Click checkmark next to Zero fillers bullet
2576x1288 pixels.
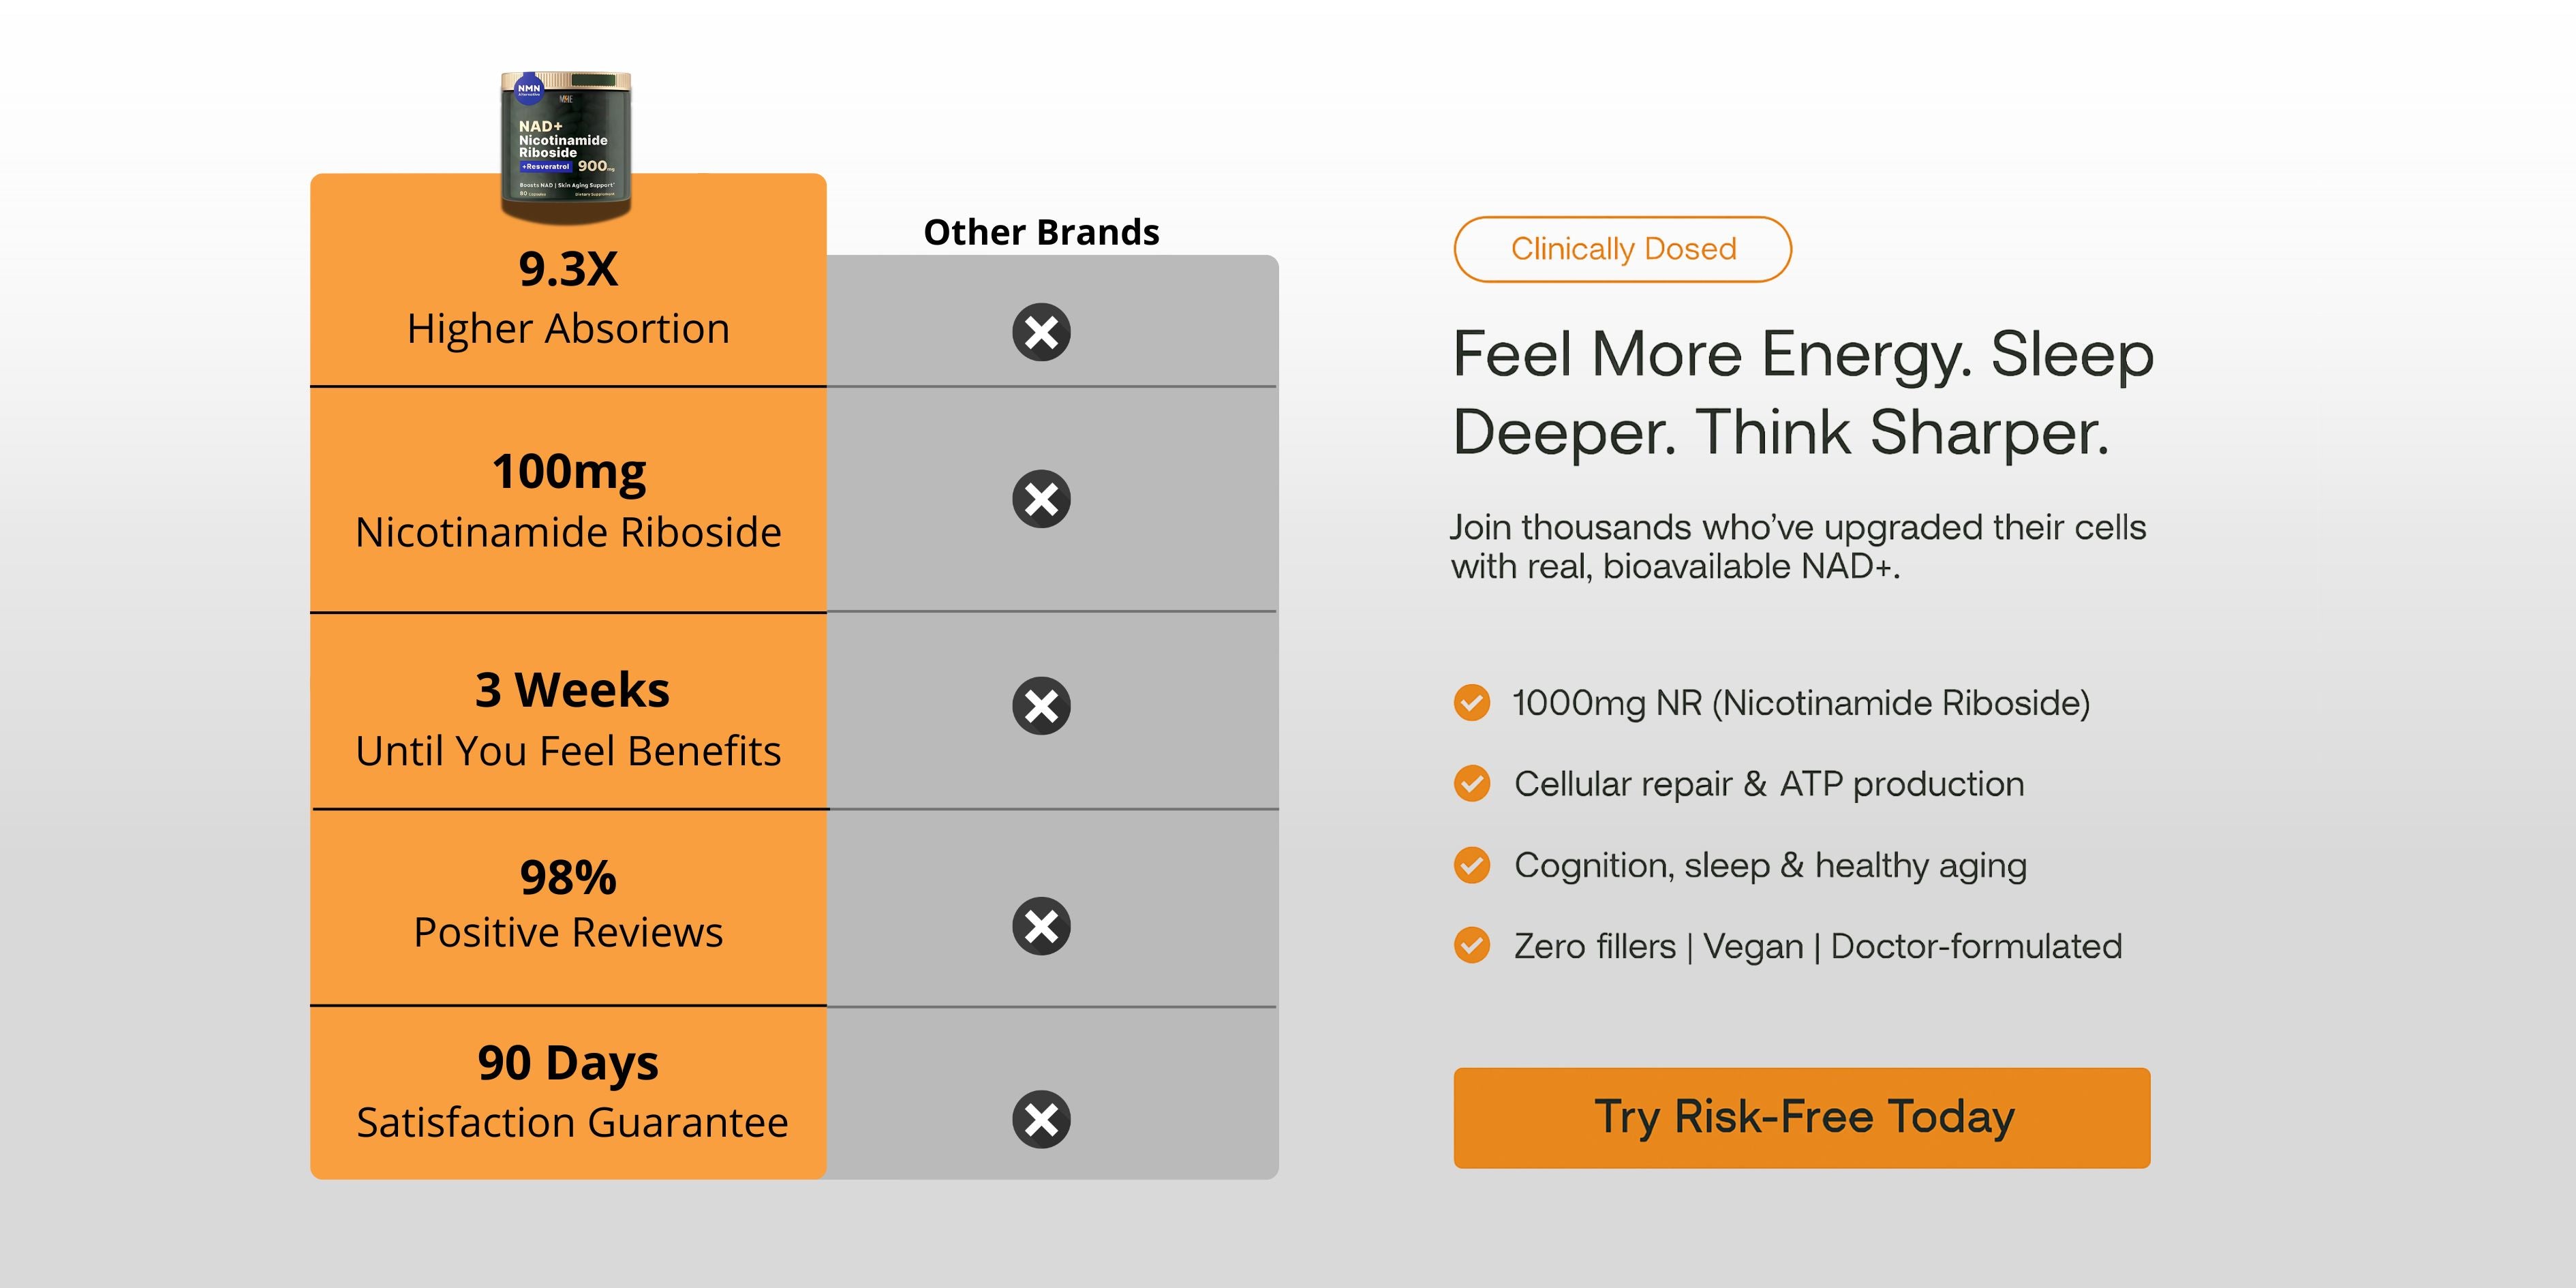point(1471,945)
